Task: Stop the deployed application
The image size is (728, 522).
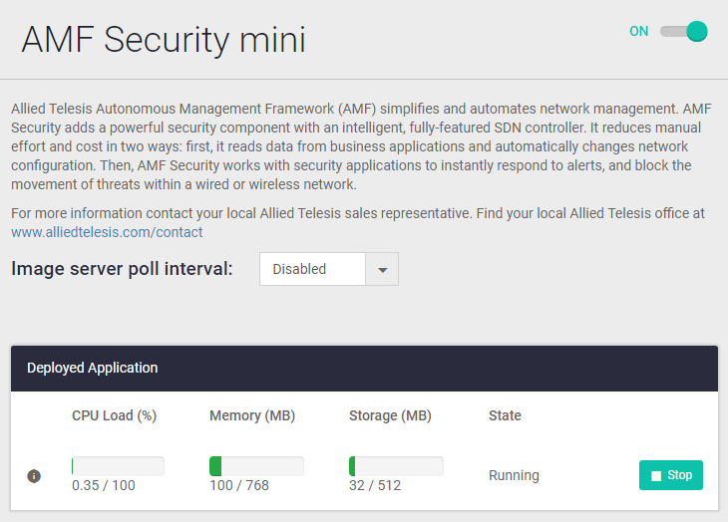Action: 670,475
